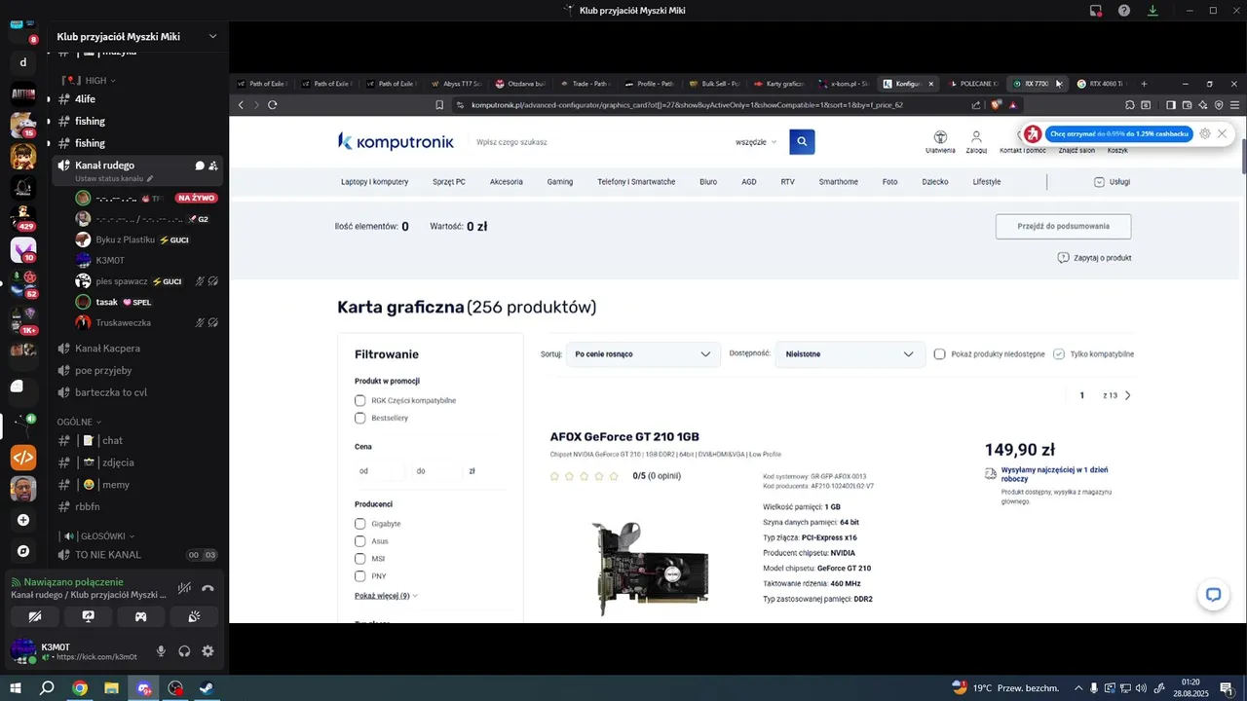Image resolution: width=1247 pixels, height=701 pixels.
Task: Toggle Discord noise suppression icon
Action: pos(184,588)
